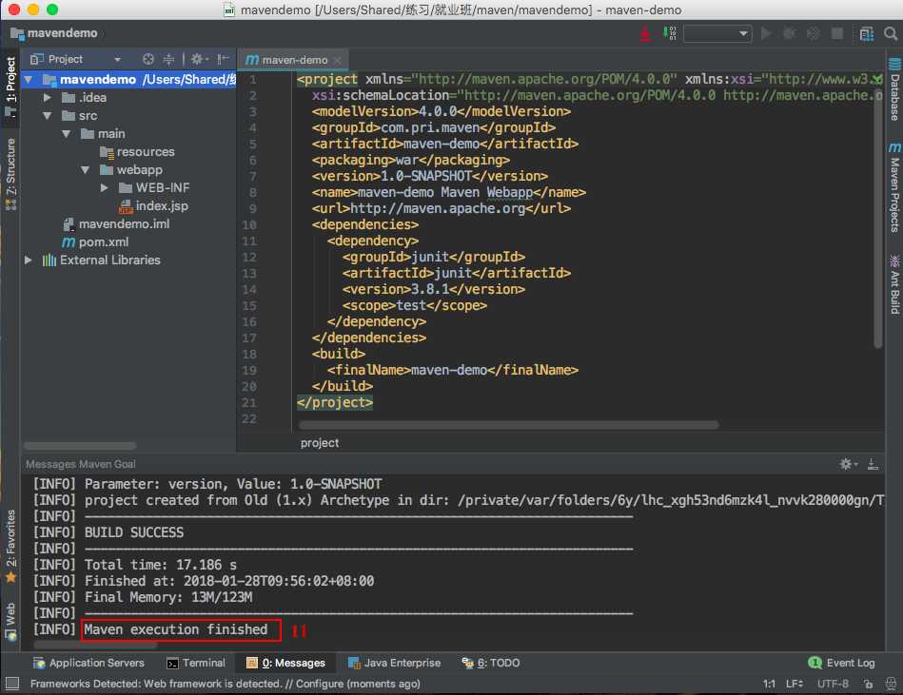The width and height of the screenshot is (903, 695).
Task: Expand the WEB-INF folder
Action: point(105,187)
